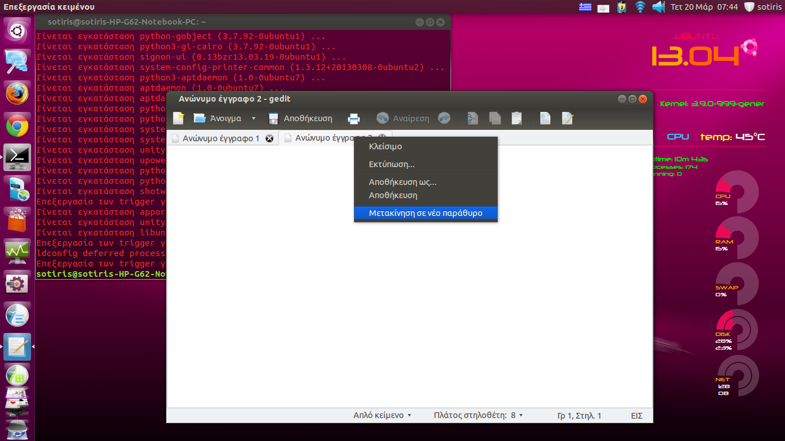785x441 pixels.
Task: Toggle the ΕΙΣ insert mode indicator
Action: pyautogui.click(x=636, y=416)
